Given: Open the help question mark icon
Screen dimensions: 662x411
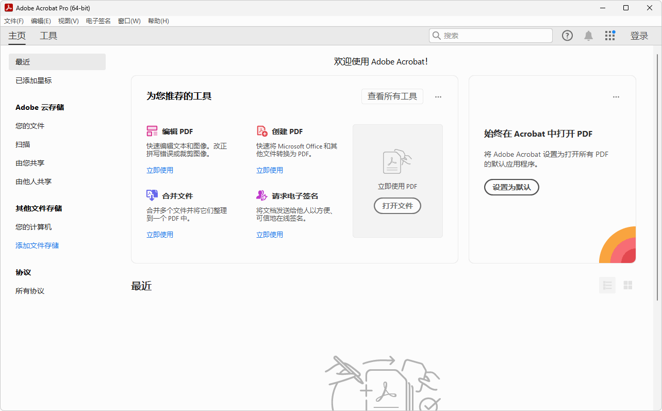Looking at the screenshot, I should 567,36.
